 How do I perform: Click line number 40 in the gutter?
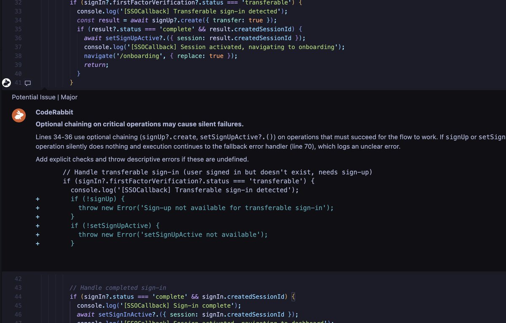point(18,73)
